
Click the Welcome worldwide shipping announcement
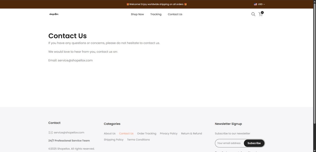pyautogui.click(x=157, y=4)
